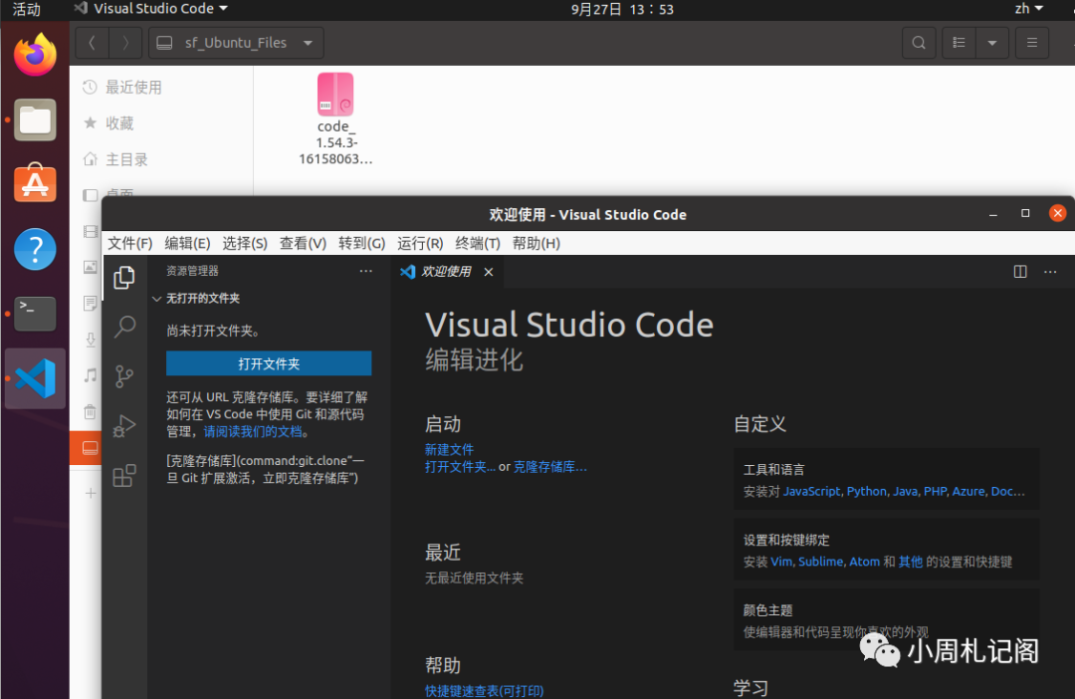Open 颜色主题 customization card
Screen dimensions: 1075x699
pyautogui.click(x=887, y=619)
